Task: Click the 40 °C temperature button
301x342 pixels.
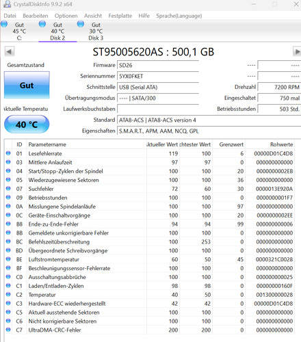Action: click(27, 124)
